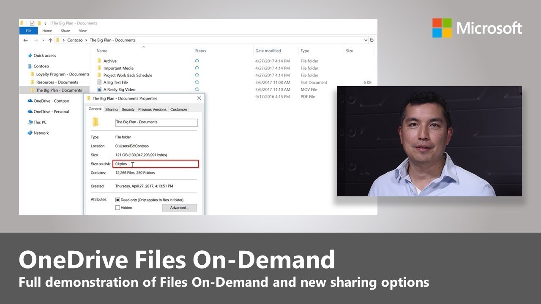Click the Project Work Back Schedule folder icon
541x304 pixels.
click(99, 76)
